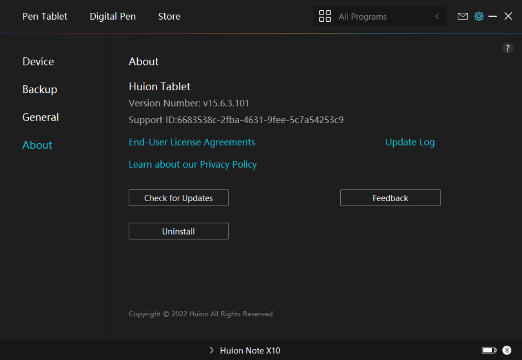
Task: Switch to the Digital Pen tab
Action: pyautogui.click(x=113, y=16)
